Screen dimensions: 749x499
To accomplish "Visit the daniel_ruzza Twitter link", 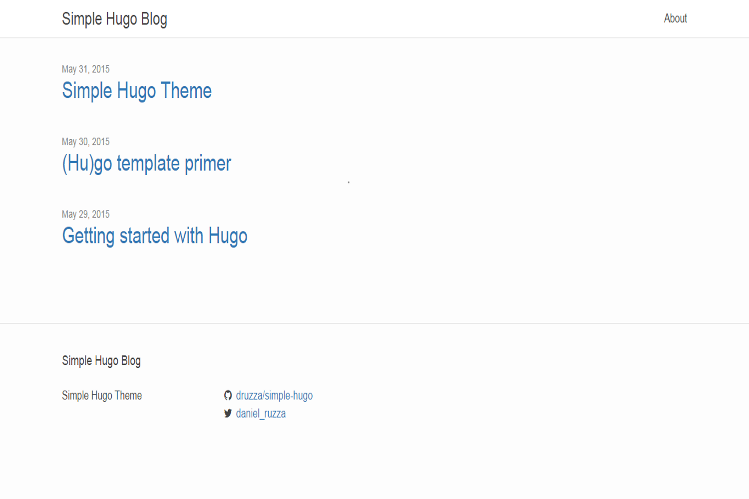I will coord(261,413).
